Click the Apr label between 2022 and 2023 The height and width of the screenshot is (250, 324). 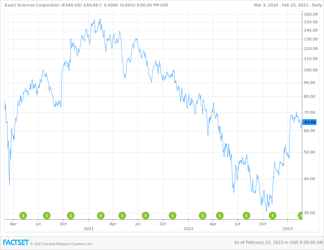point(213,224)
